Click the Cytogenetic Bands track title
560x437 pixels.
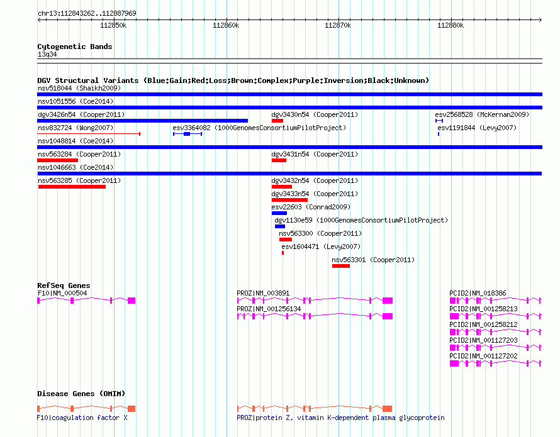75,47
